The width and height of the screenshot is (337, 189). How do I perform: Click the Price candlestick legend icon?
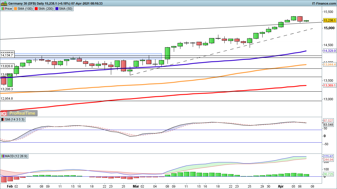(x=3, y=9)
